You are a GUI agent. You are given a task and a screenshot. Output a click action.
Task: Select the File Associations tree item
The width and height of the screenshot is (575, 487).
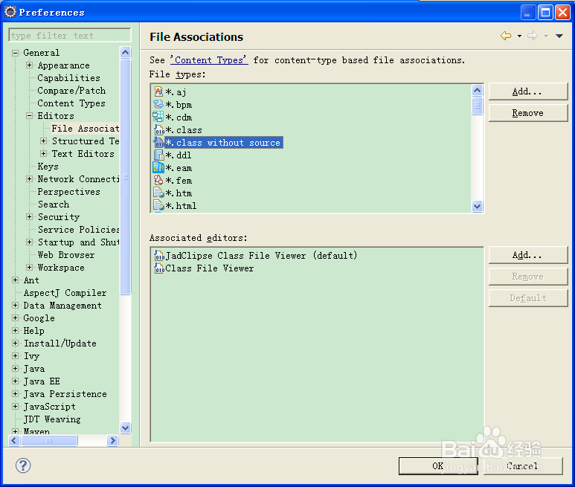point(85,129)
